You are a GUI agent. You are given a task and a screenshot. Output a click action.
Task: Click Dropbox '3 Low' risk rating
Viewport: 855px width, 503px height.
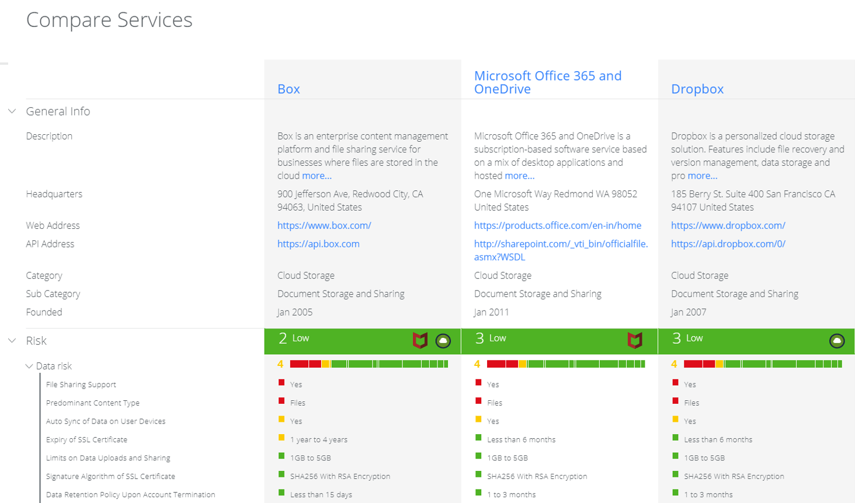[687, 338]
